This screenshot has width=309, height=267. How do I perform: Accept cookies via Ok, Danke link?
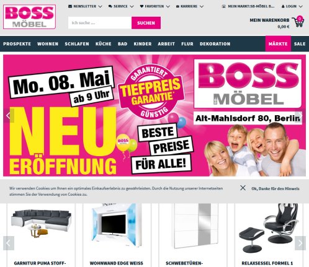click(x=275, y=188)
